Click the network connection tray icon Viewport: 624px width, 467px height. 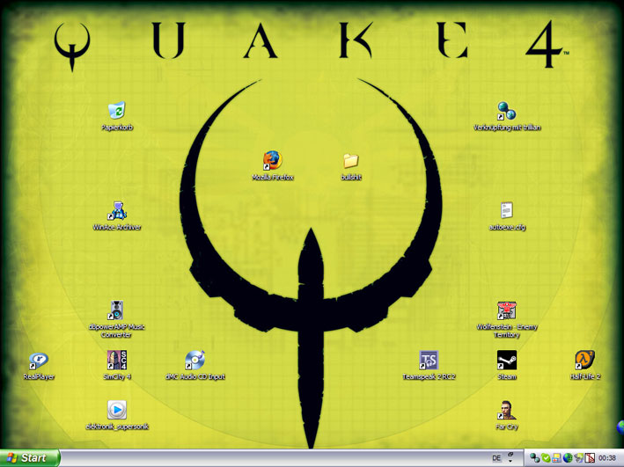[x=578, y=458]
